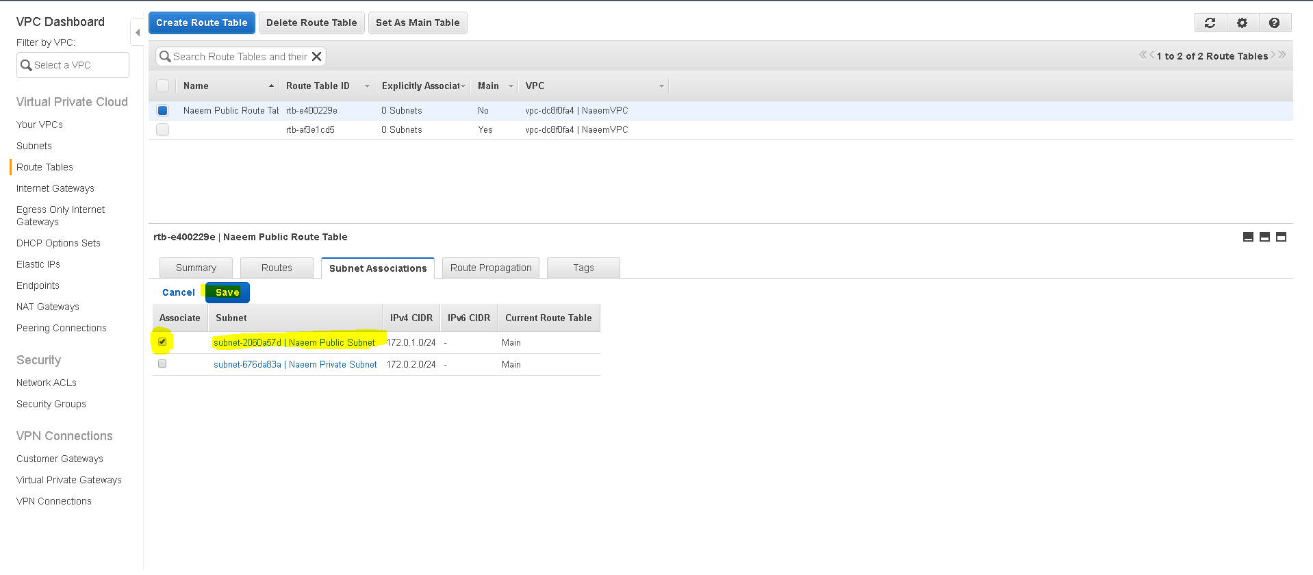Open NAT Gateways in sidebar

point(48,307)
